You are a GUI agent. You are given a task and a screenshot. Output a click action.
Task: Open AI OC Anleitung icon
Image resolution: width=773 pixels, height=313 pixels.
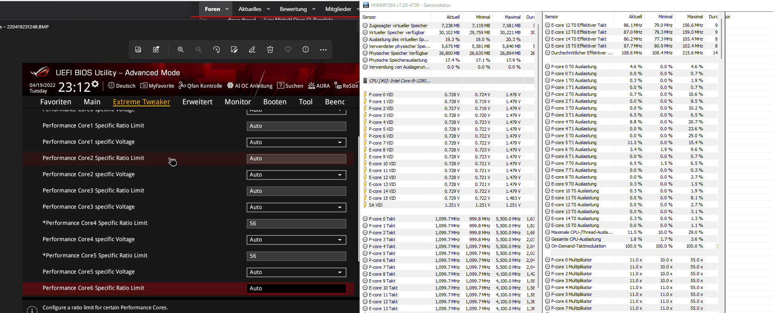pos(230,85)
